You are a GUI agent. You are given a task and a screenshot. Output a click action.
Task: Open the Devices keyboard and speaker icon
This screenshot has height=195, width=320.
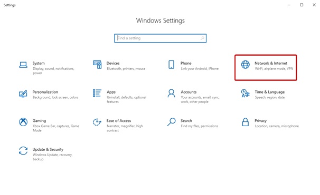tap(97, 65)
